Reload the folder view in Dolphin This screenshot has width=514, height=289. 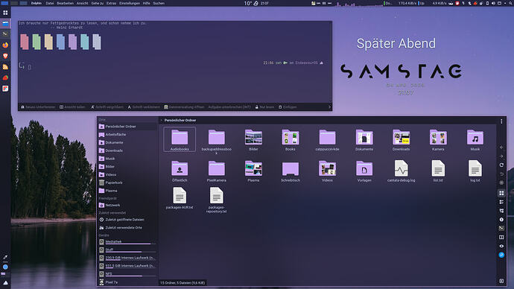click(x=501, y=165)
